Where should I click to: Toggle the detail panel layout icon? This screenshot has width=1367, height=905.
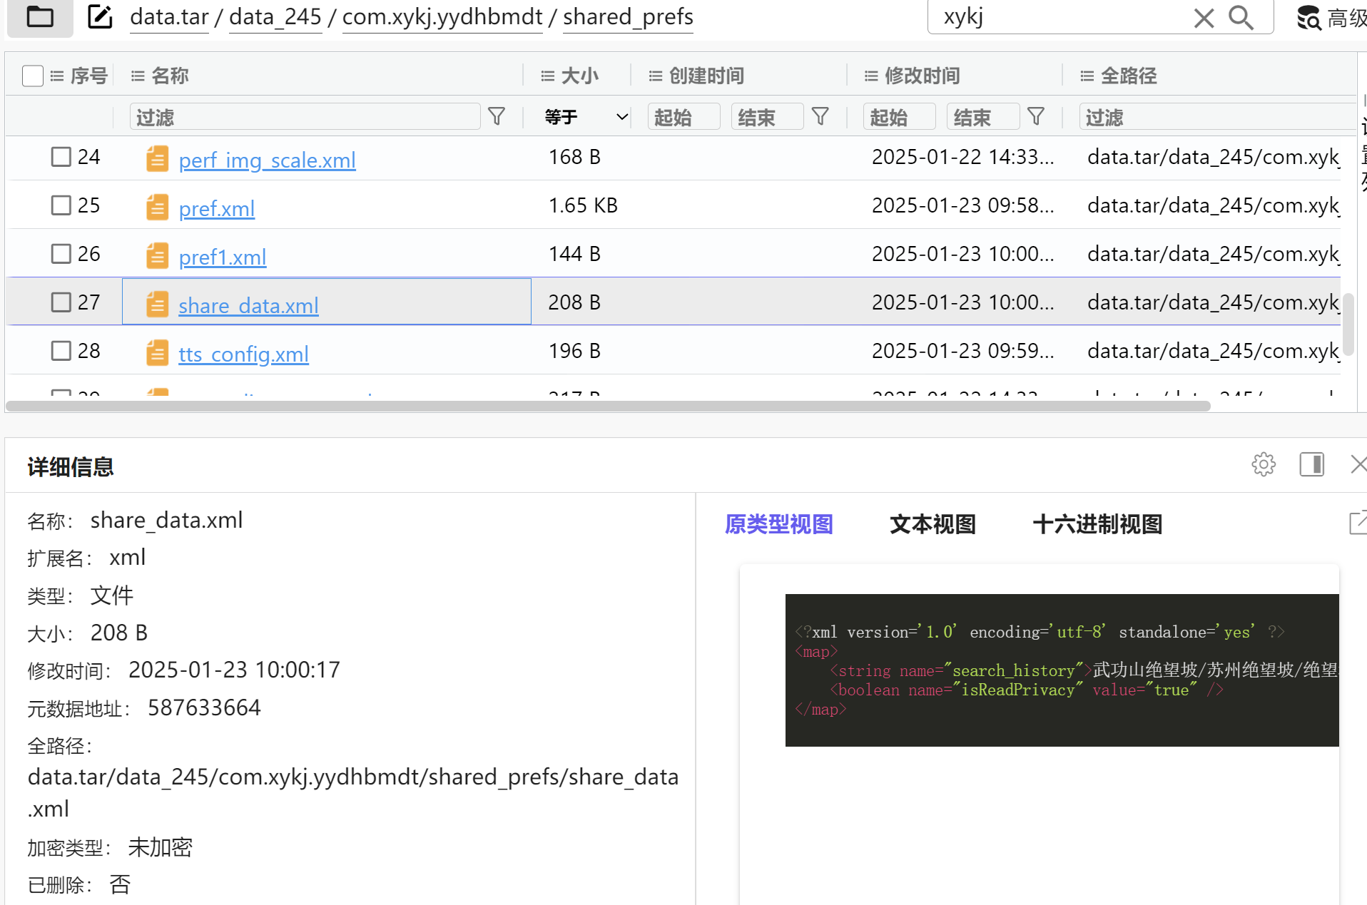[x=1311, y=464]
